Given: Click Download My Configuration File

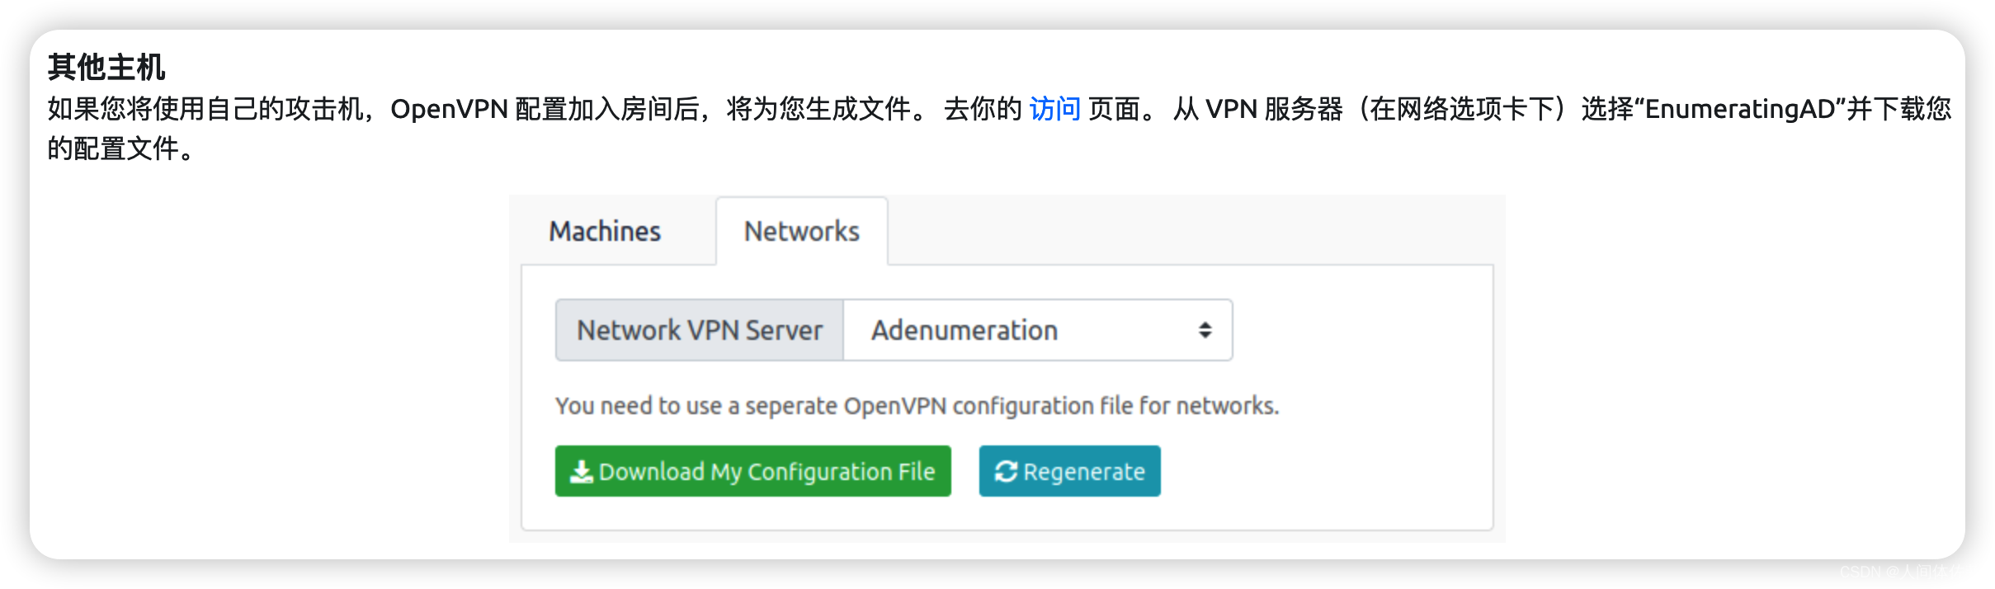Looking at the screenshot, I should click(x=752, y=471).
